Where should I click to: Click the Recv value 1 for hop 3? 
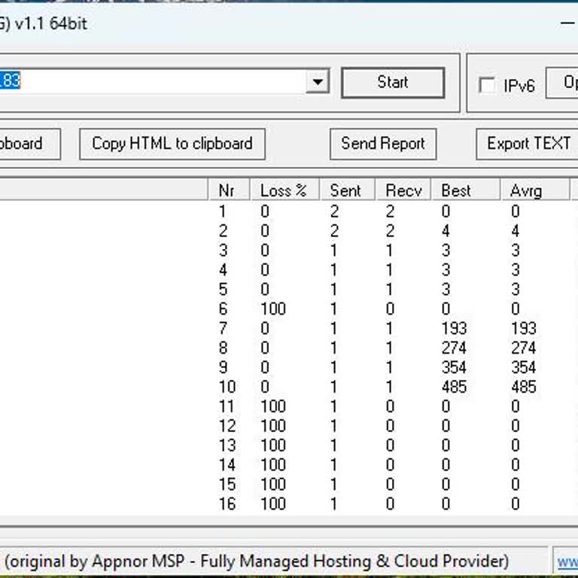coord(389,251)
